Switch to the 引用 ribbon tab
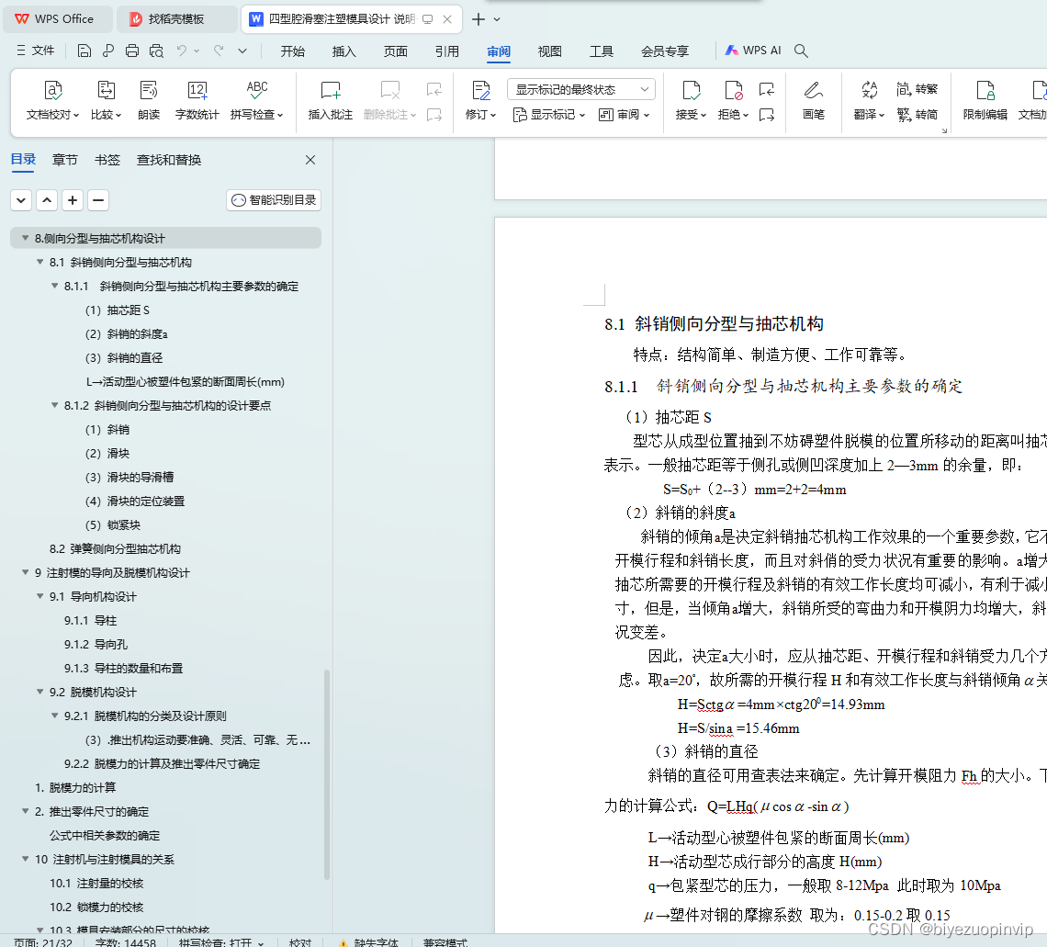1047x947 pixels. (x=446, y=51)
